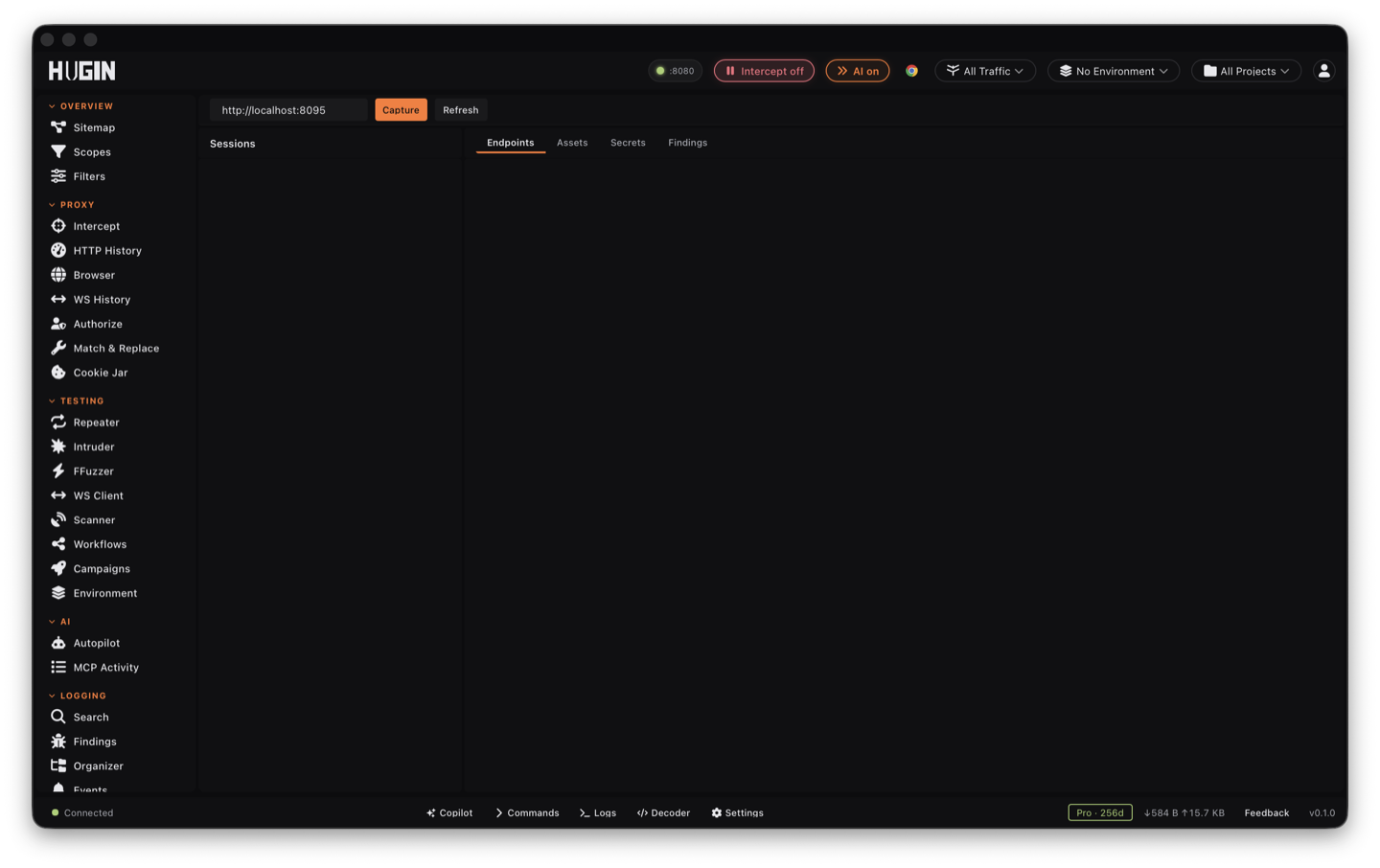This screenshot has width=1380, height=868.
Task: Switch to the Endpoints tab
Action: [511, 143]
